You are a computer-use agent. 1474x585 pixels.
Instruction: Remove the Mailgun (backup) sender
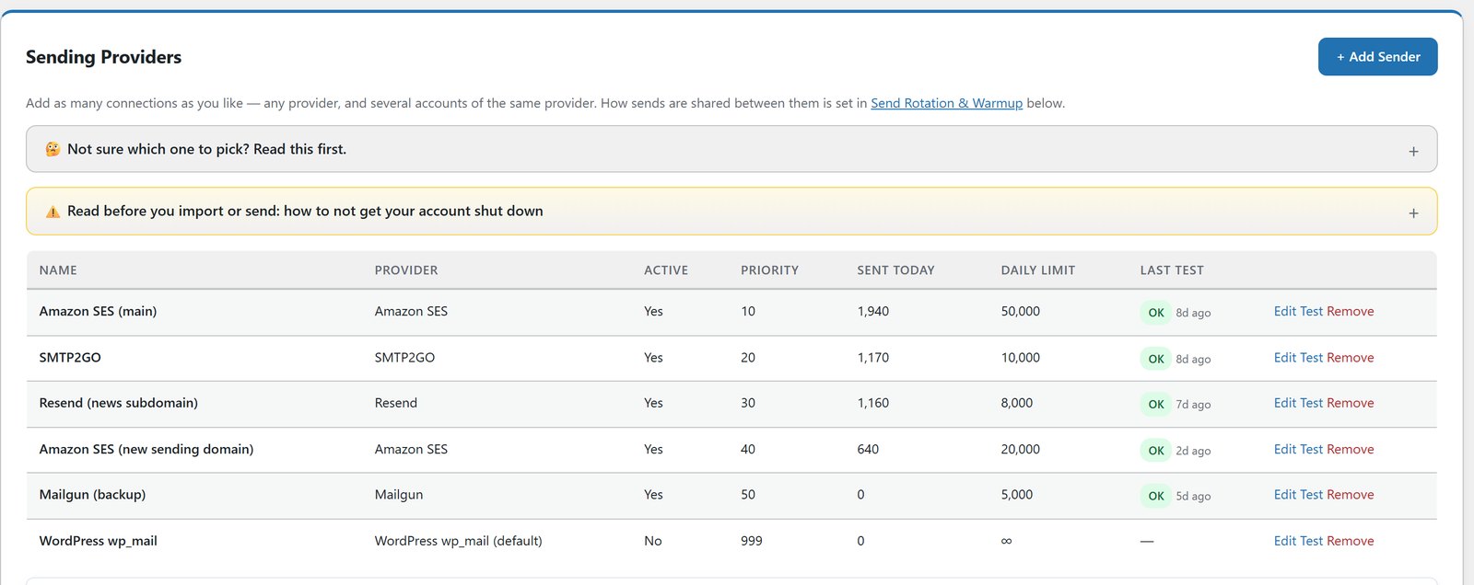point(1351,495)
